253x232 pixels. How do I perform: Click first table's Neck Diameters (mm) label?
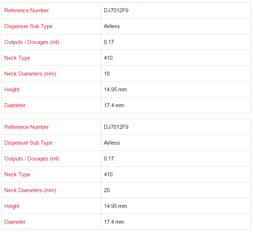coord(30,74)
